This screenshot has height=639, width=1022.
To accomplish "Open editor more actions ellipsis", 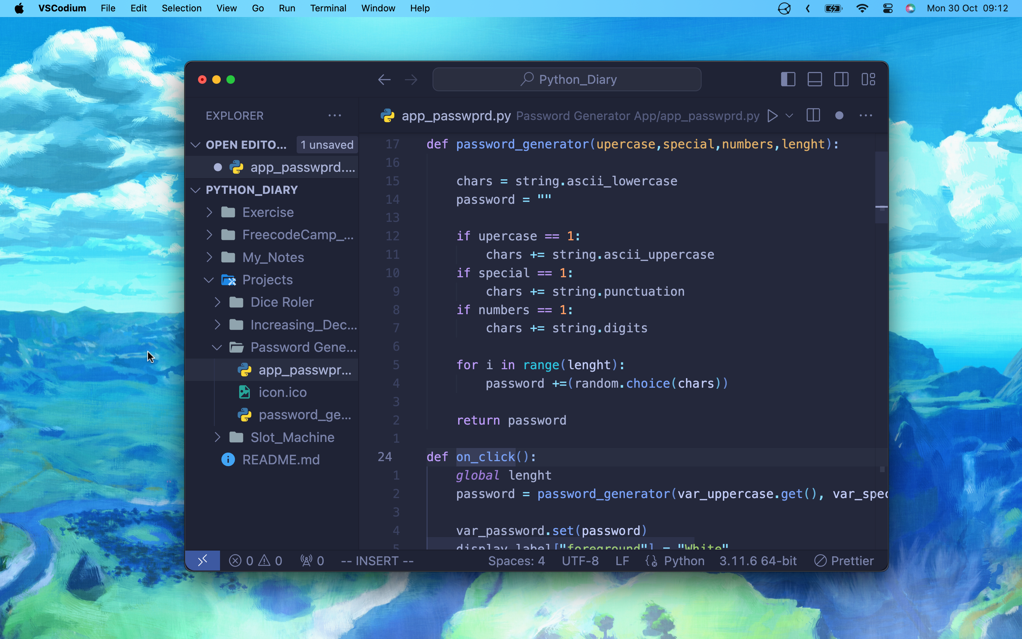I will click(866, 115).
